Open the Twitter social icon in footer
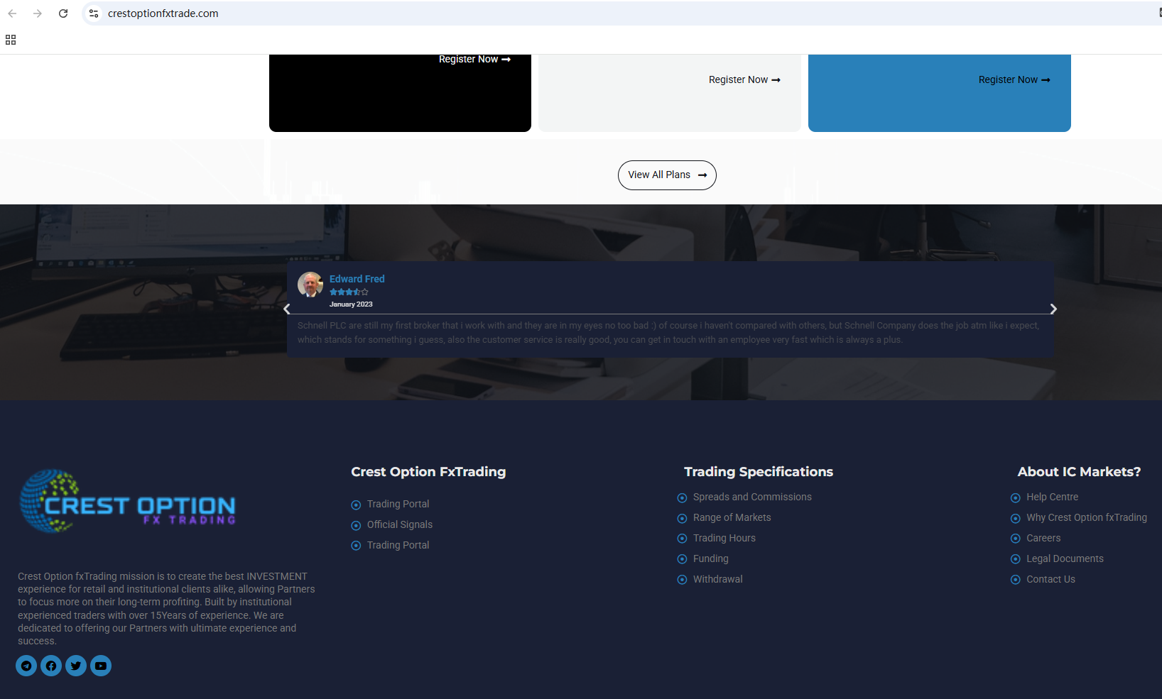Screen dimensions: 1162x699 click(x=76, y=666)
